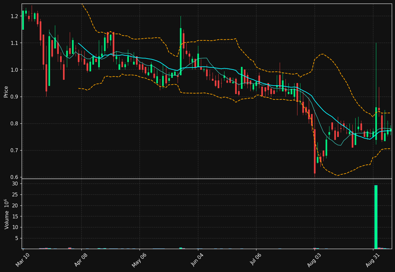
Task: Click the 'May 06' date label
Action: (139, 260)
